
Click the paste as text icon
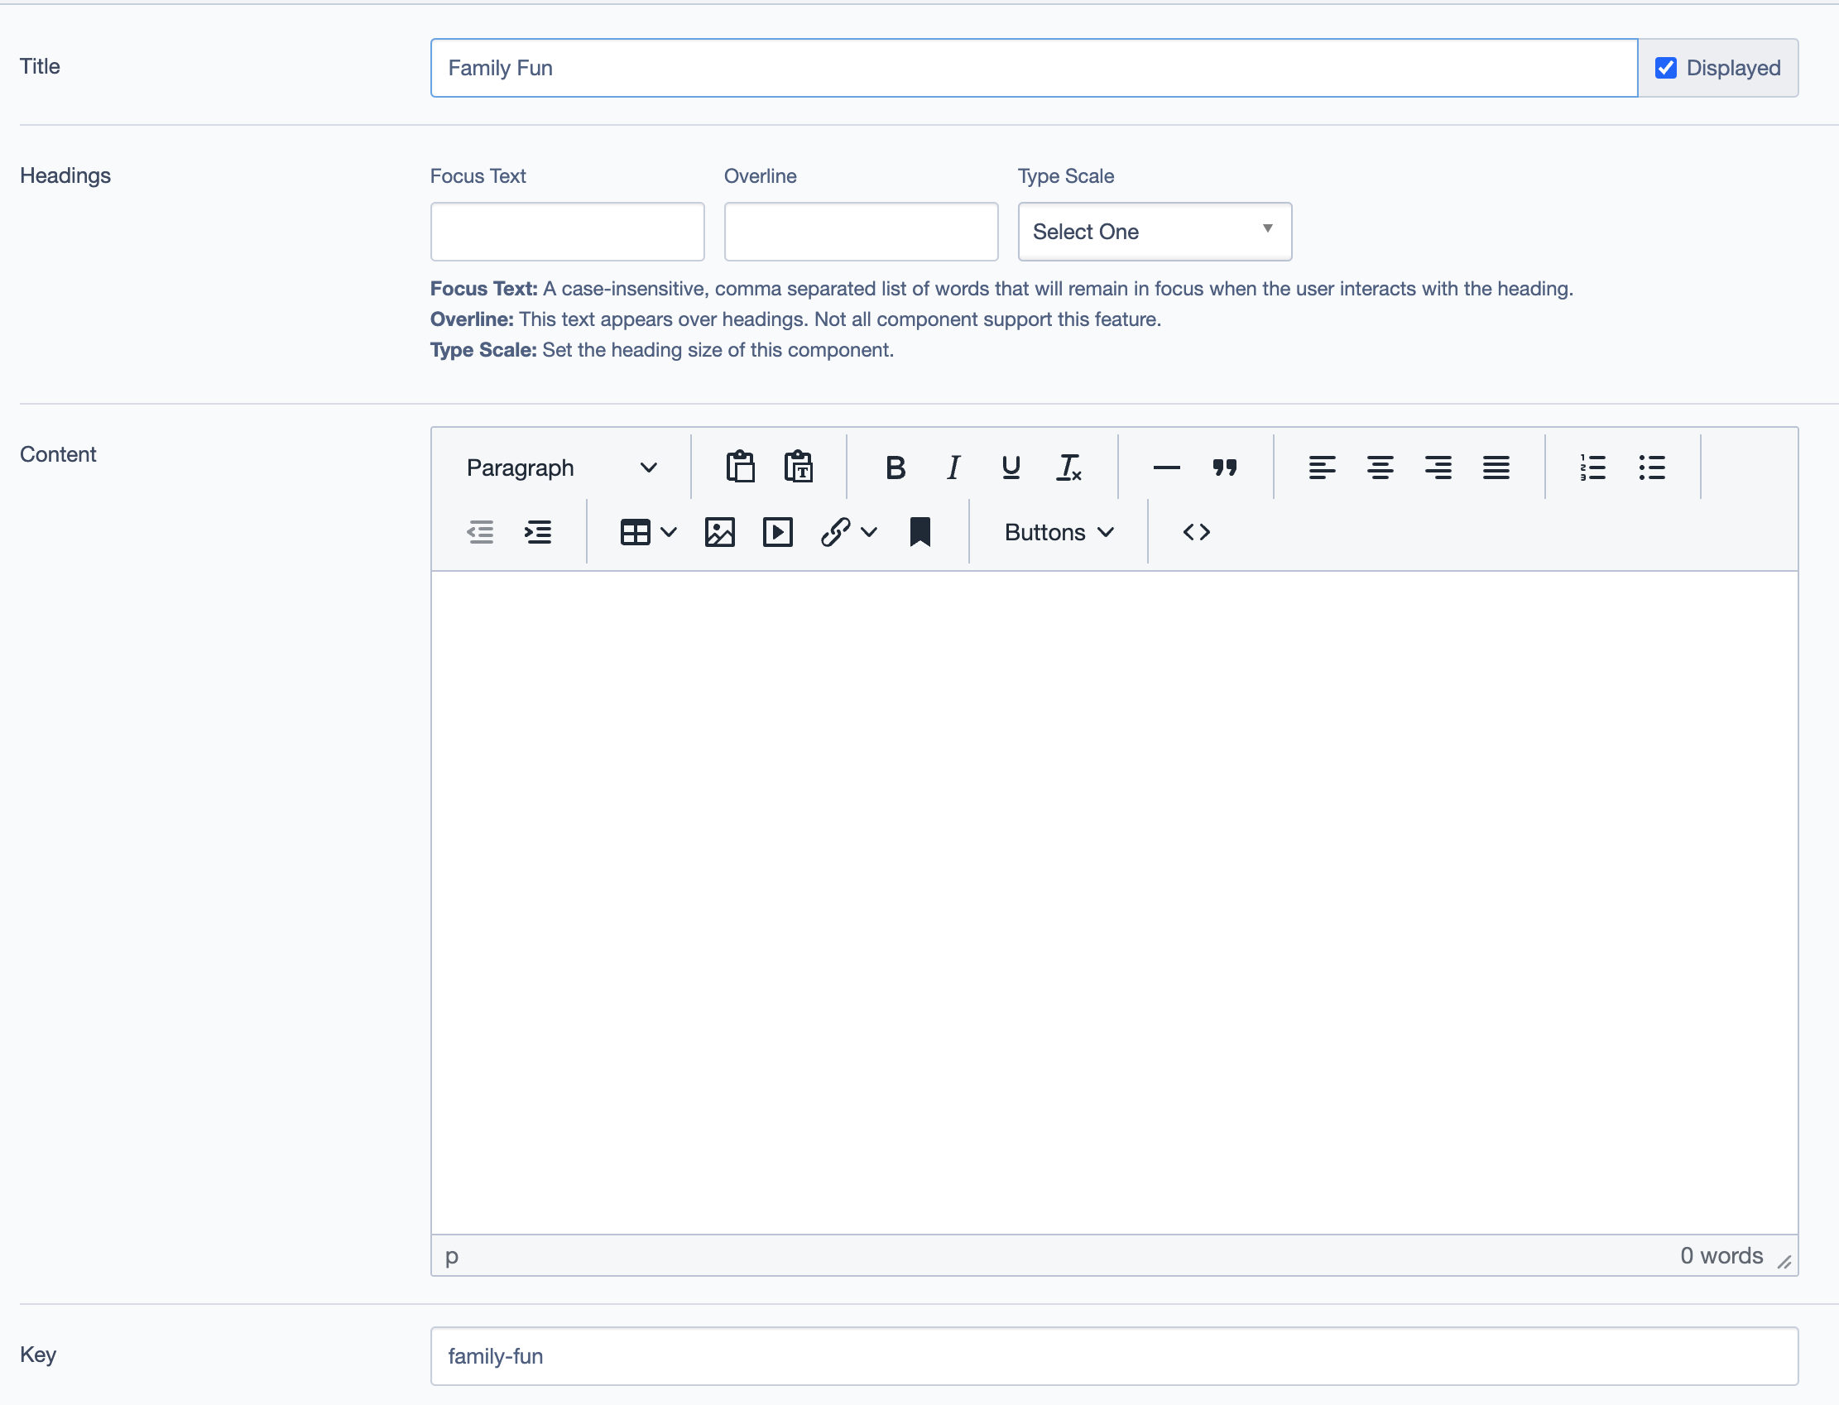coord(799,468)
